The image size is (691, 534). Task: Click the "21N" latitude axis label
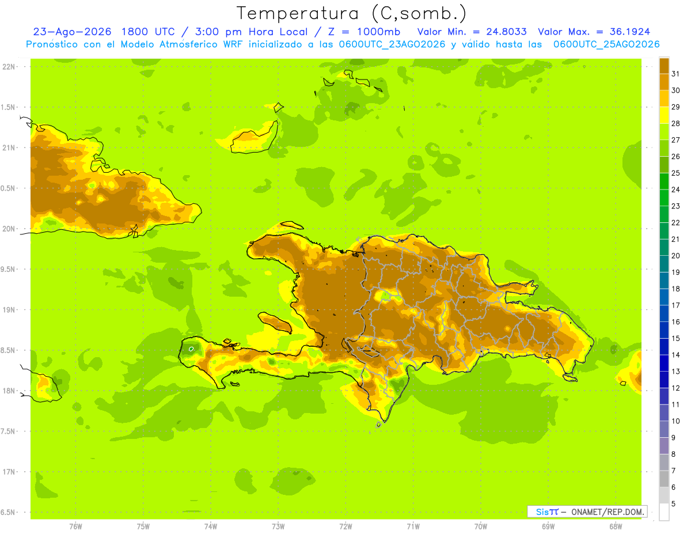point(9,147)
